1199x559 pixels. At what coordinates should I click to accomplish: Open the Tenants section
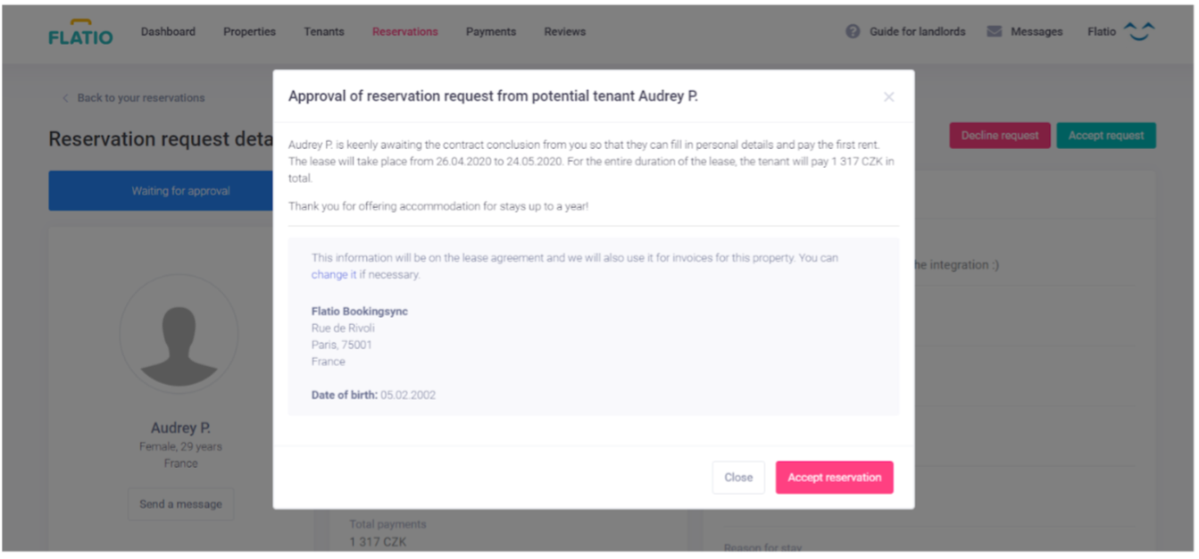[x=323, y=31]
